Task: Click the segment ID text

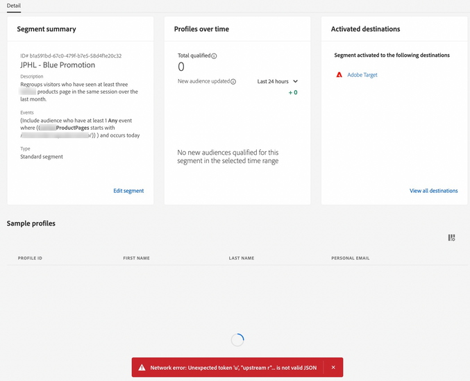Action: pos(71,56)
